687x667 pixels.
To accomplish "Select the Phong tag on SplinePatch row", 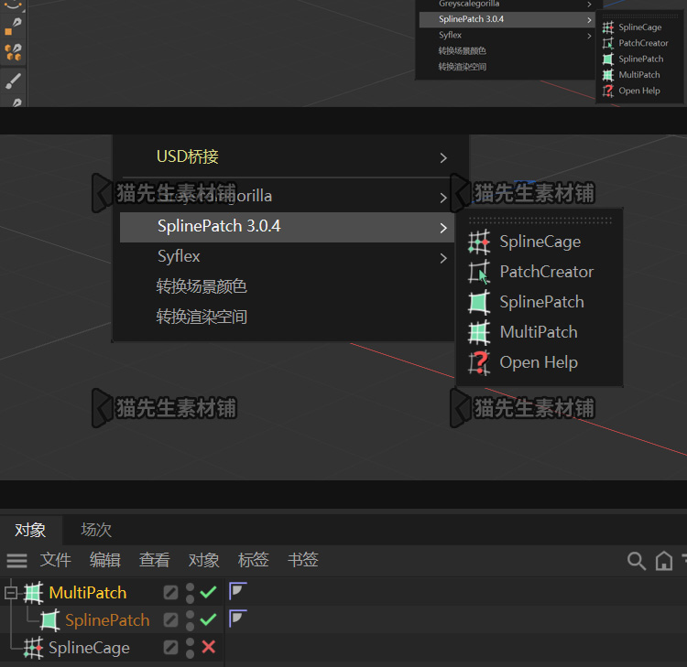I will click(x=238, y=618).
